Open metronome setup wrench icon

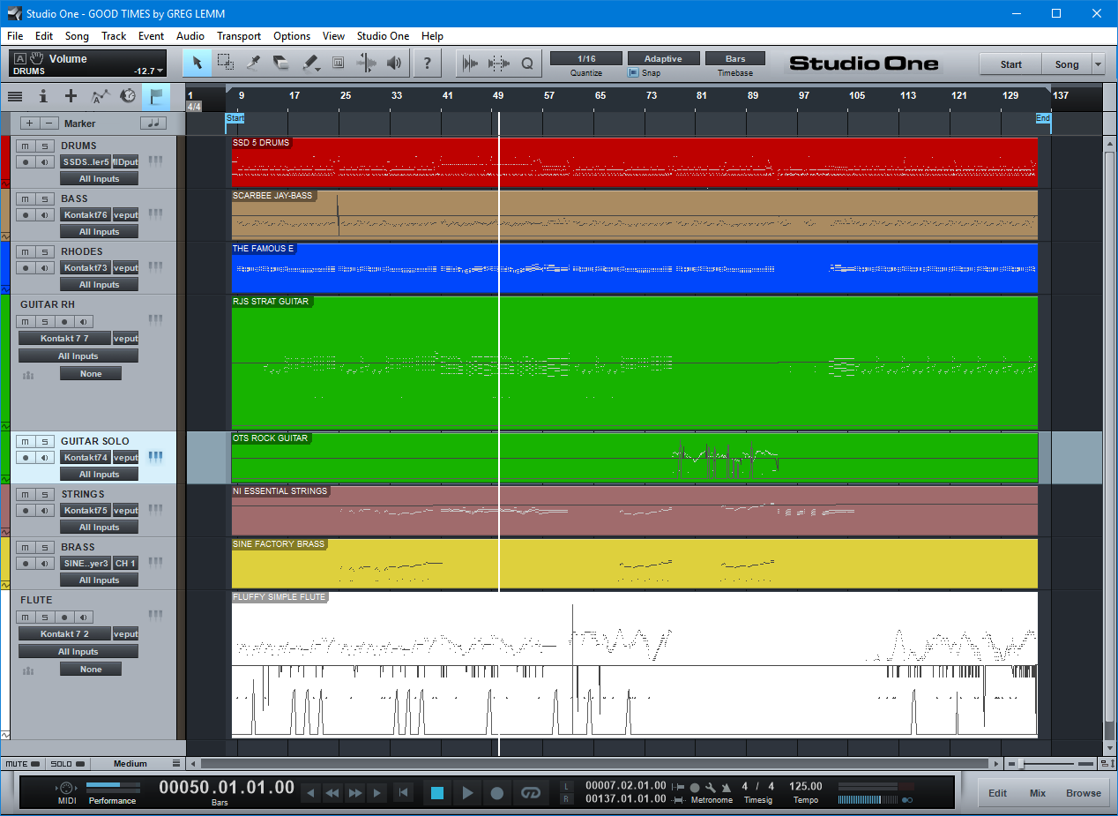[x=711, y=787]
